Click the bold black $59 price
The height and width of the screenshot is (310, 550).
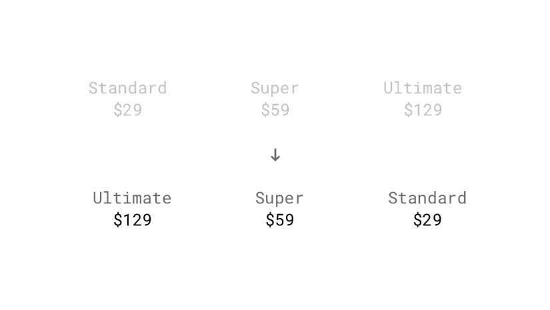coord(279,220)
